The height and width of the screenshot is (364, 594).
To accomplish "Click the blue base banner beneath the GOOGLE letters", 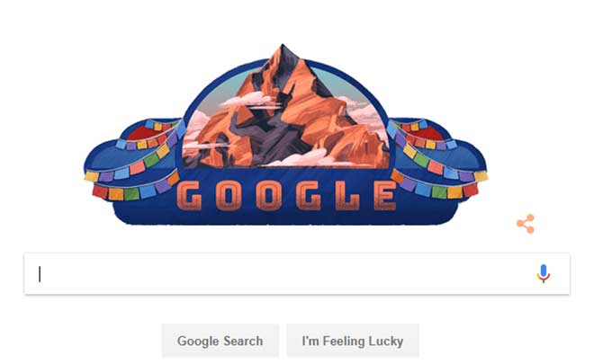I will coord(287,218).
